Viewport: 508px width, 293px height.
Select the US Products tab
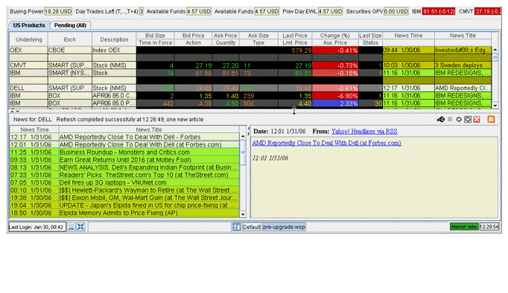tap(29, 25)
